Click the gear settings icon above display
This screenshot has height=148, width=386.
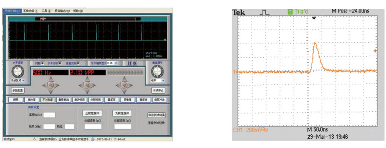[x=134, y=63]
